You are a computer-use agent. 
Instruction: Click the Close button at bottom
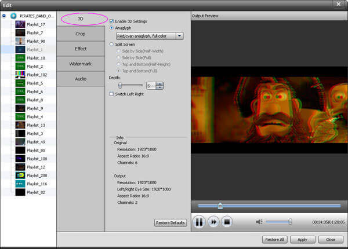331,240
